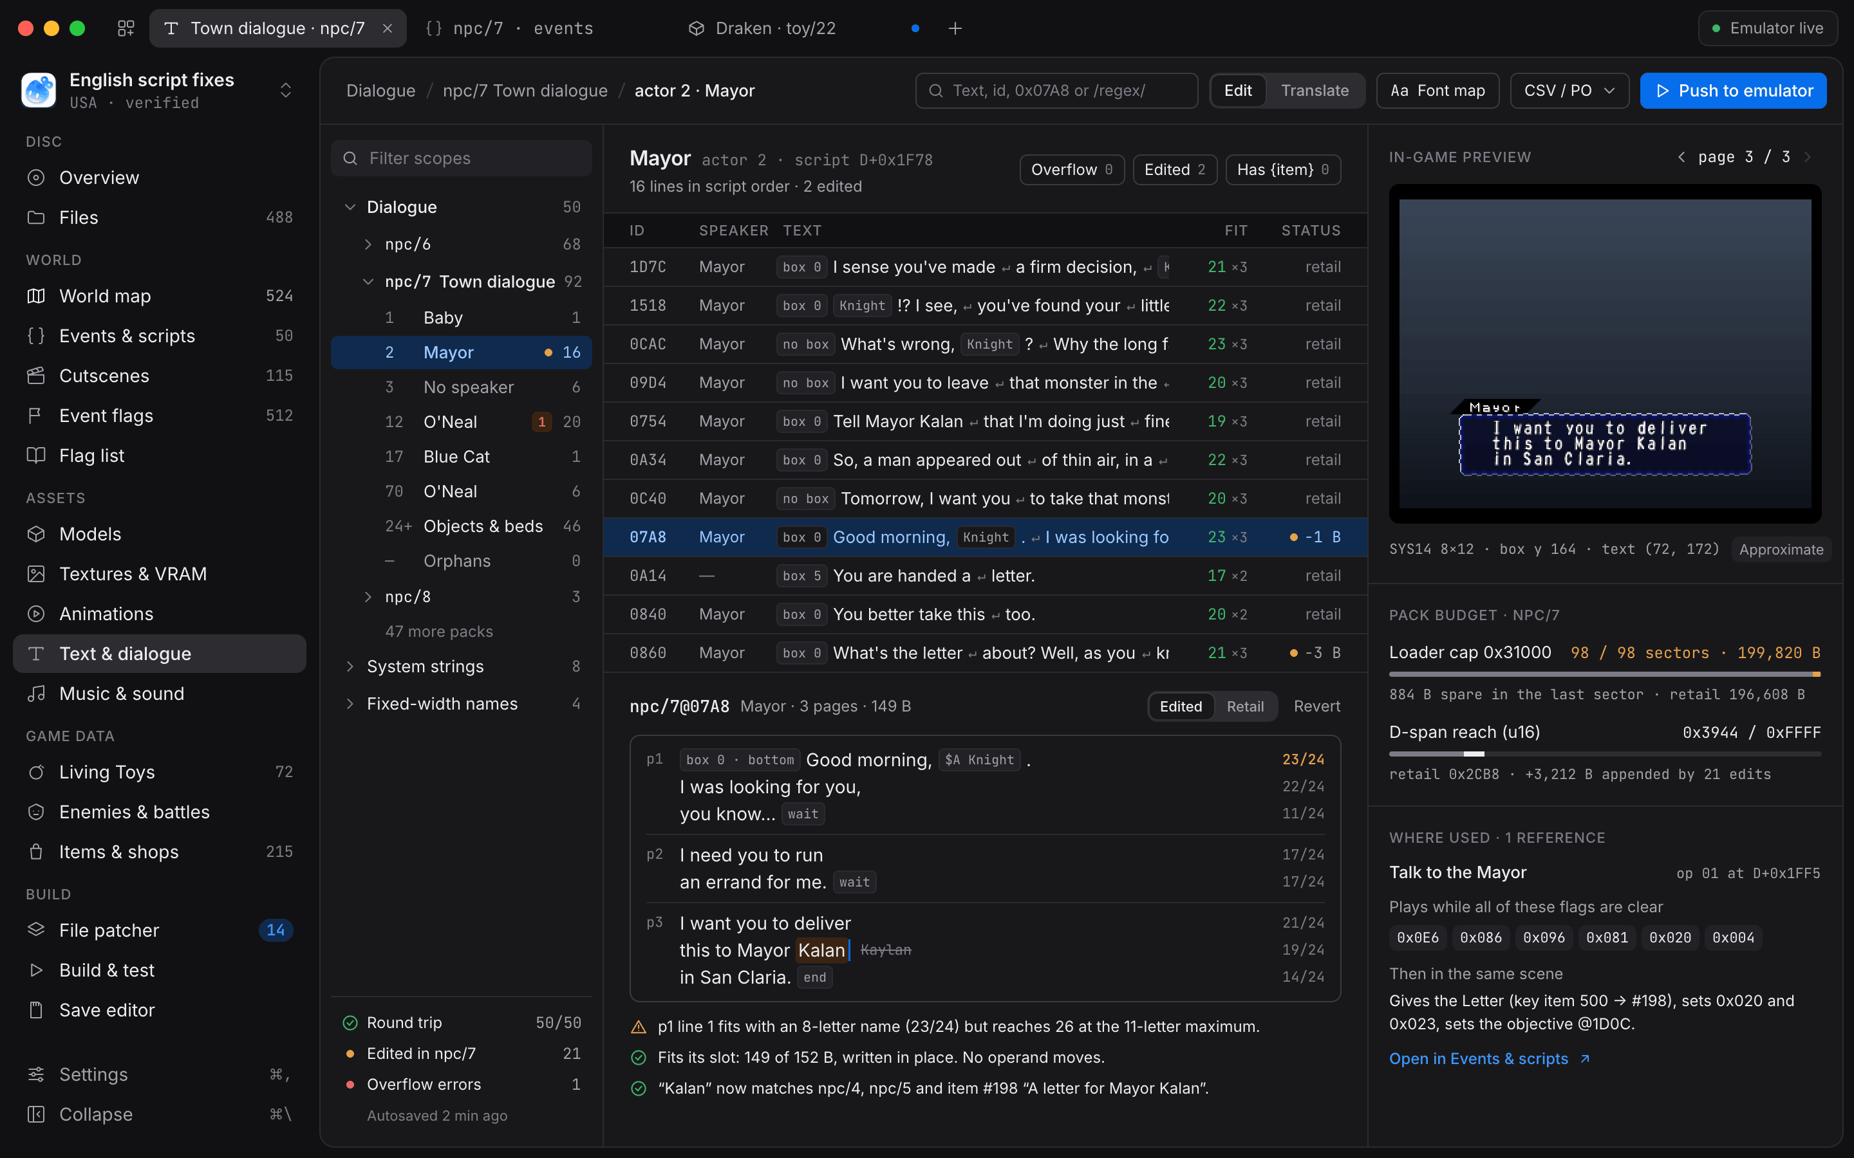Open Enemies & battles section
This screenshot has height=1158, width=1854.
(160, 812)
